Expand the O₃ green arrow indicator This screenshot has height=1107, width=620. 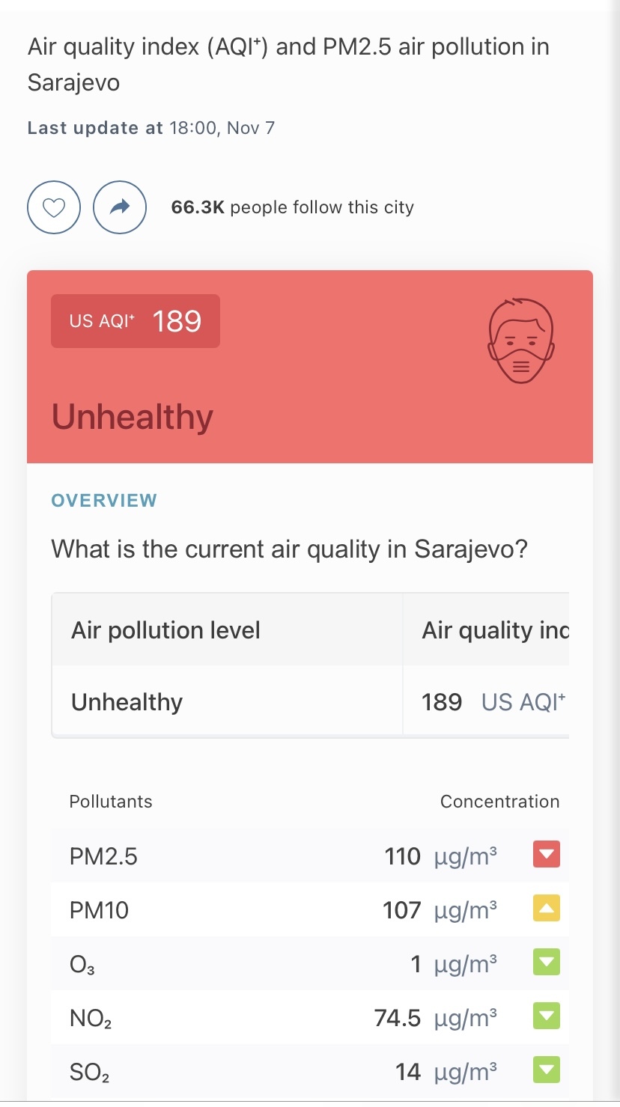[x=547, y=963]
